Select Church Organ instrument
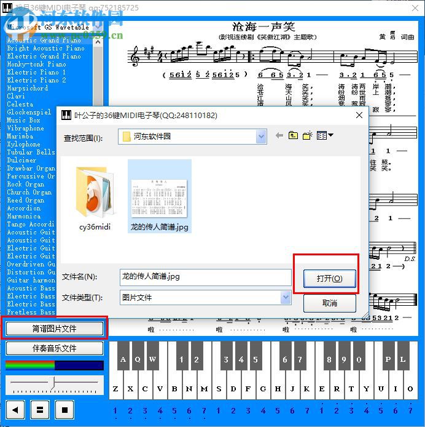425x427 pixels. (29, 192)
